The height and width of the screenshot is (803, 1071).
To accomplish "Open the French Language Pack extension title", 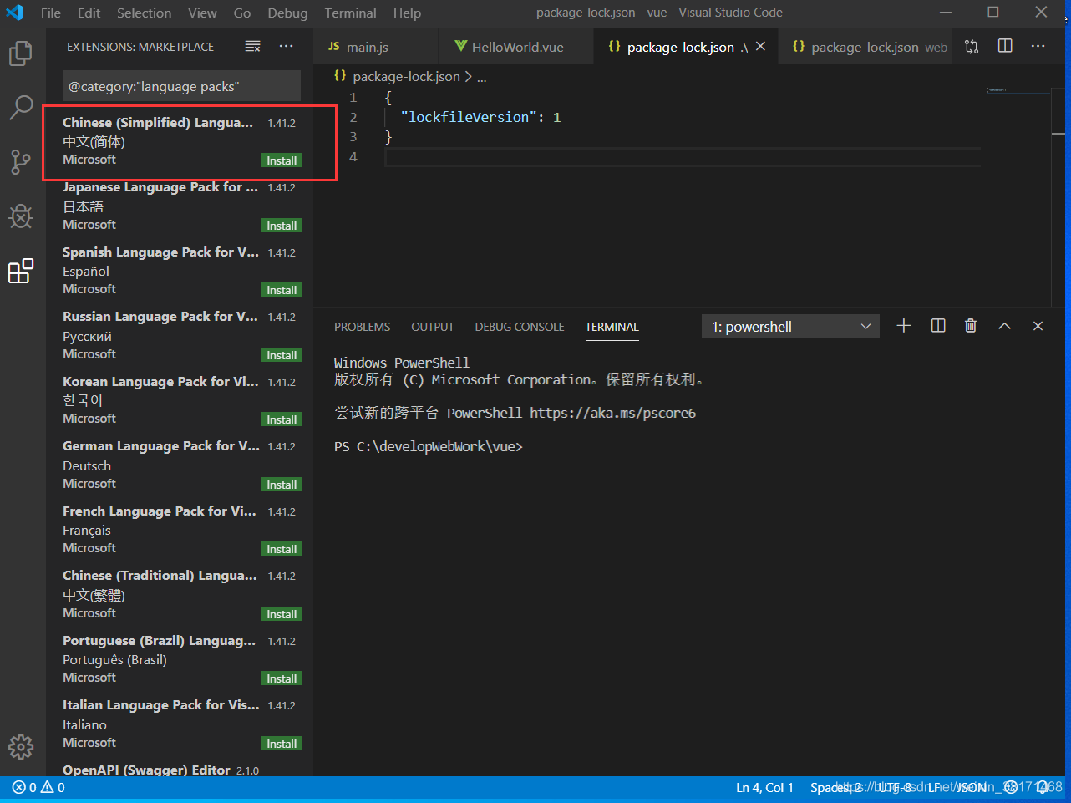I will (x=160, y=511).
